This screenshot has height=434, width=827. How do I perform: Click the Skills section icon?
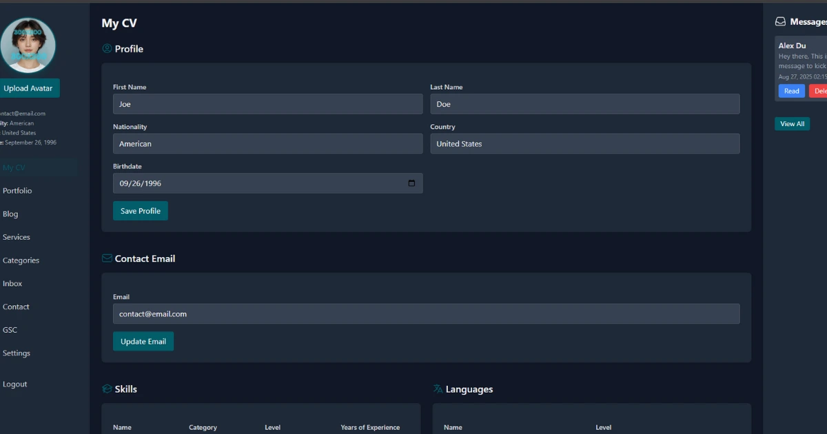[x=107, y=389]
